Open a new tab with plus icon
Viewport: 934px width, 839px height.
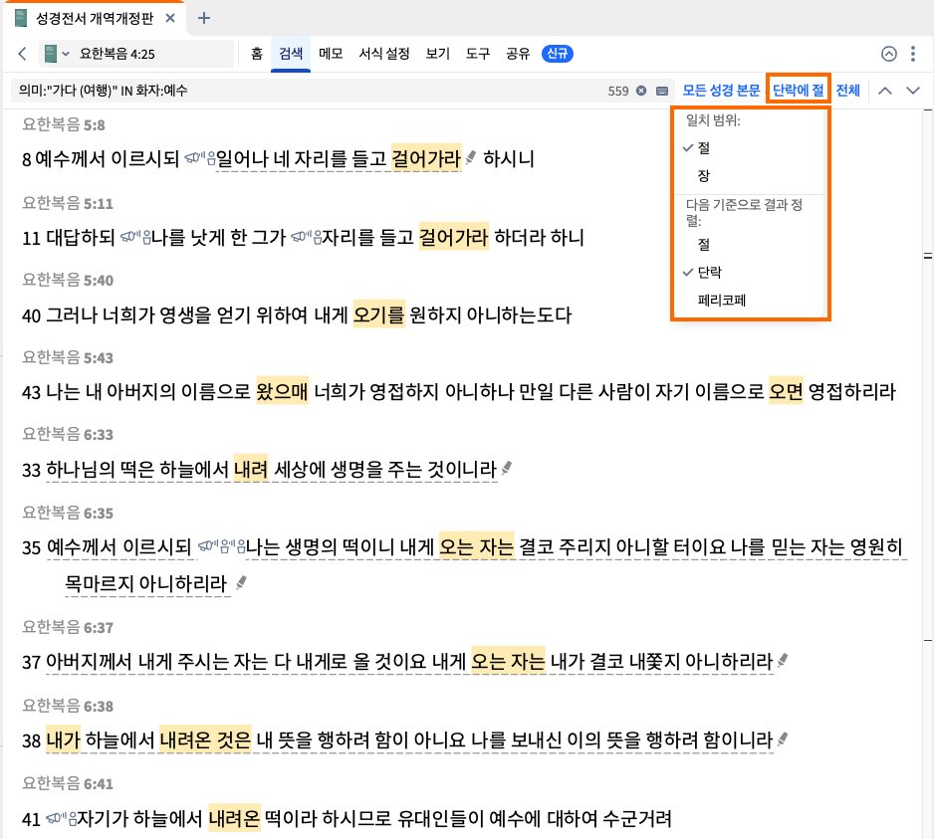[x=204, y=18]
